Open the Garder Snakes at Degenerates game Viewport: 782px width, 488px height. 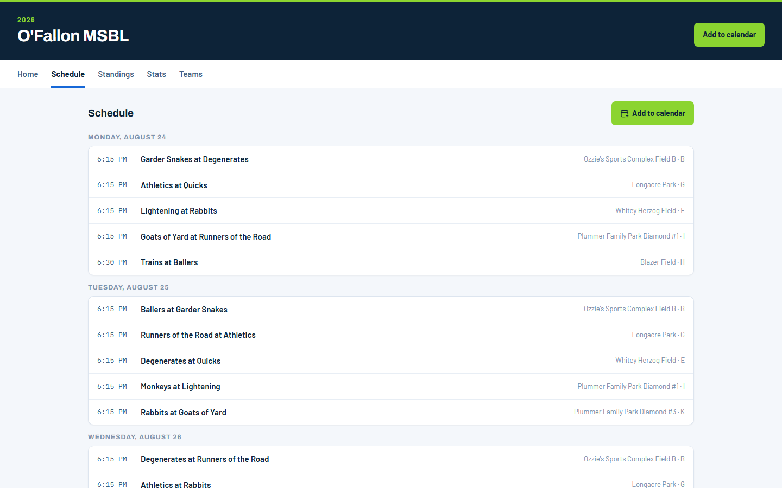tap(391, 159)
